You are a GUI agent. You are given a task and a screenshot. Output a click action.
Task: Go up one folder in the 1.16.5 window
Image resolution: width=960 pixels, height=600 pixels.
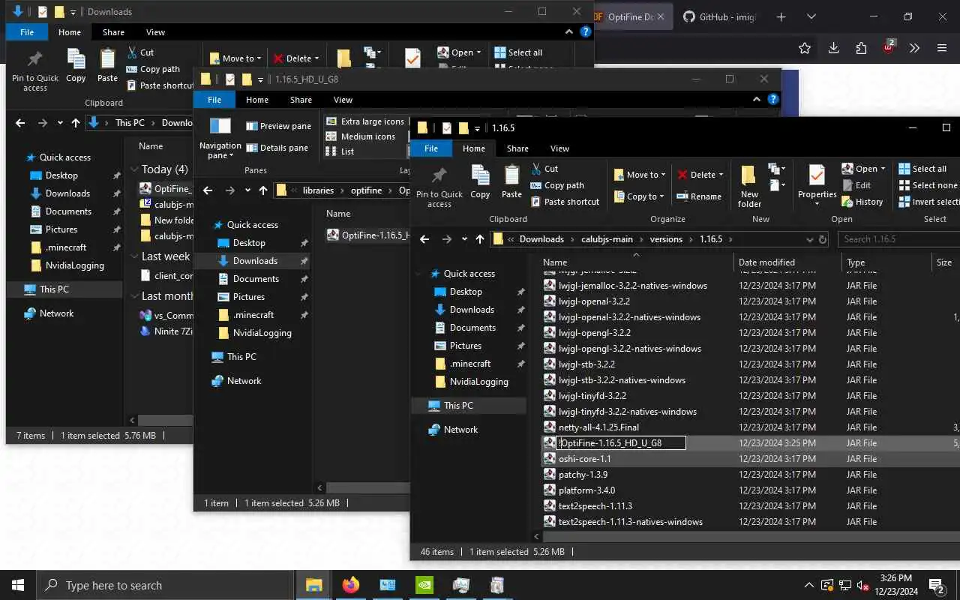pyautogui.click(x=480, y=239)
